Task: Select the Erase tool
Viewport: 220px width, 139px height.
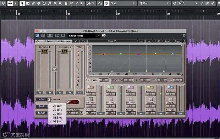Action: click(x=39, y=3)
